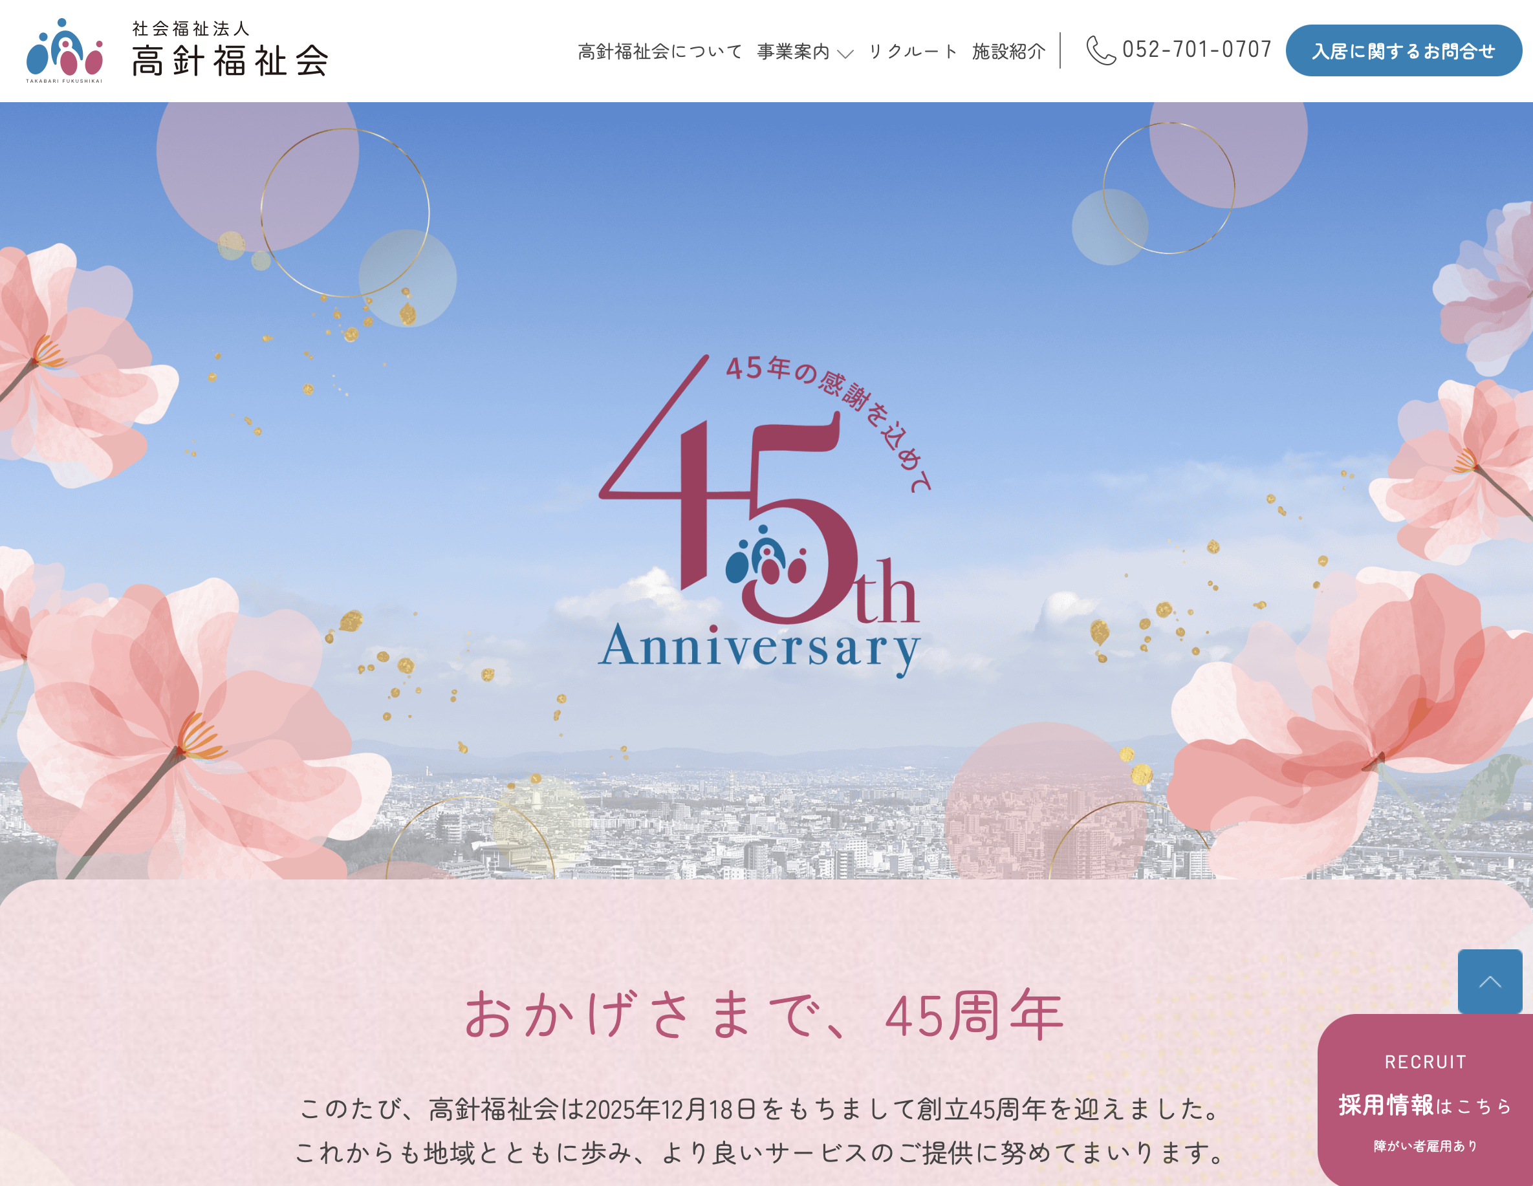The width and height of the screenshot is (1533, 1186).
Task: Click the RECRUIT label in pink banner
Action: [x=1426, y=1062]
